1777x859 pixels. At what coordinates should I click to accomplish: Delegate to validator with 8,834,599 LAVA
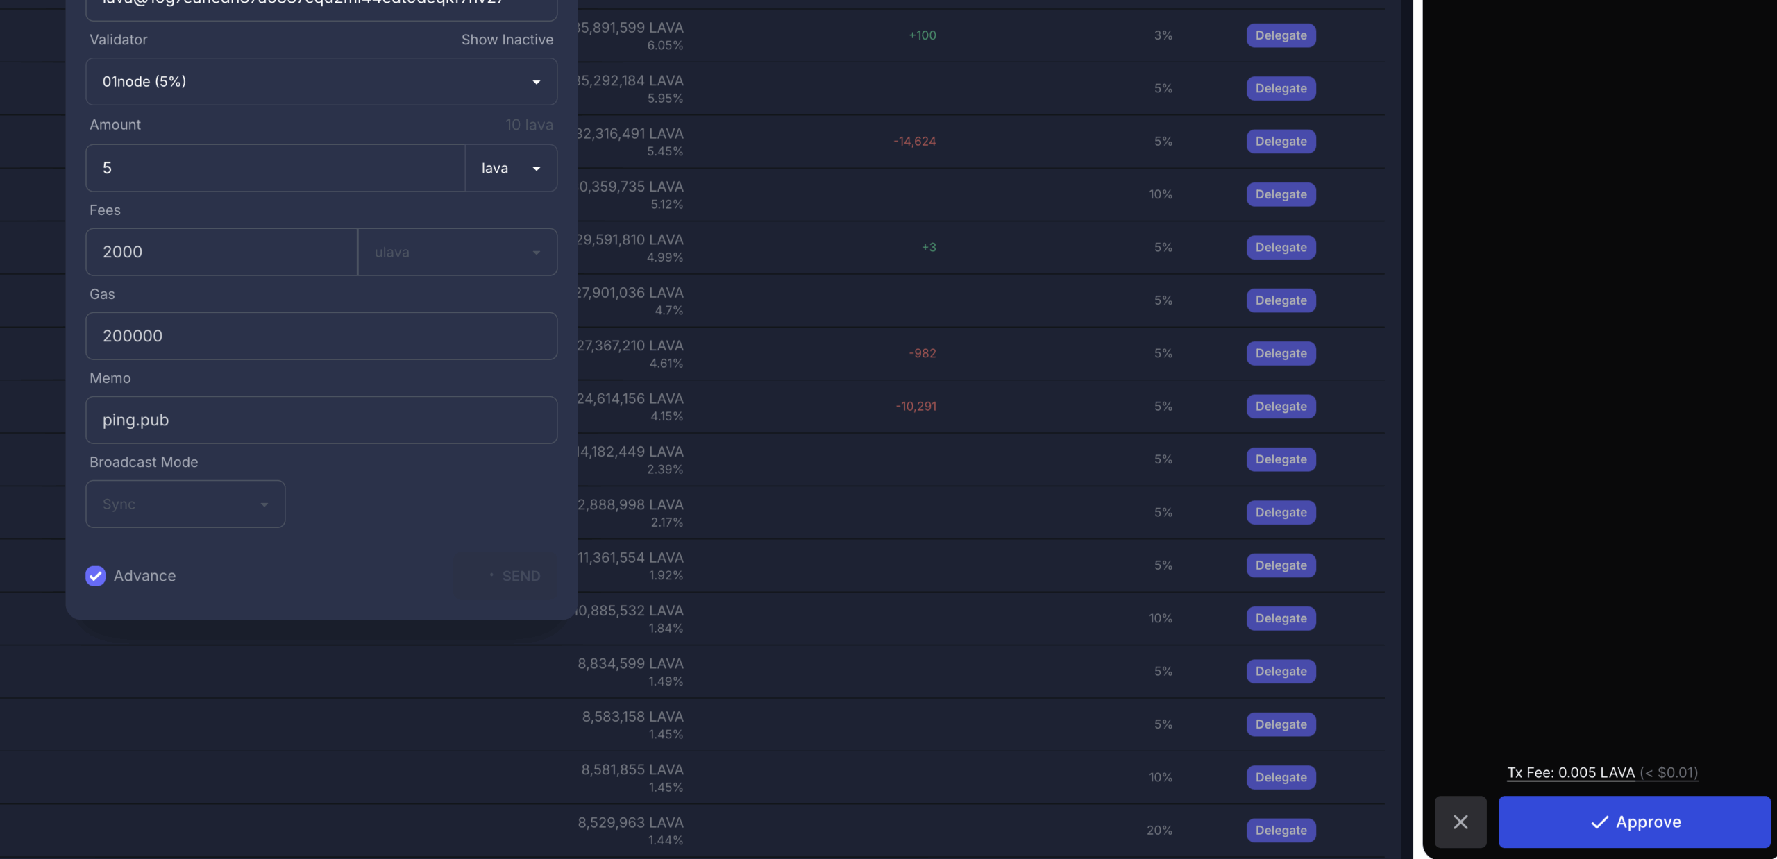pyautogui.click(x=1281, y=671)
